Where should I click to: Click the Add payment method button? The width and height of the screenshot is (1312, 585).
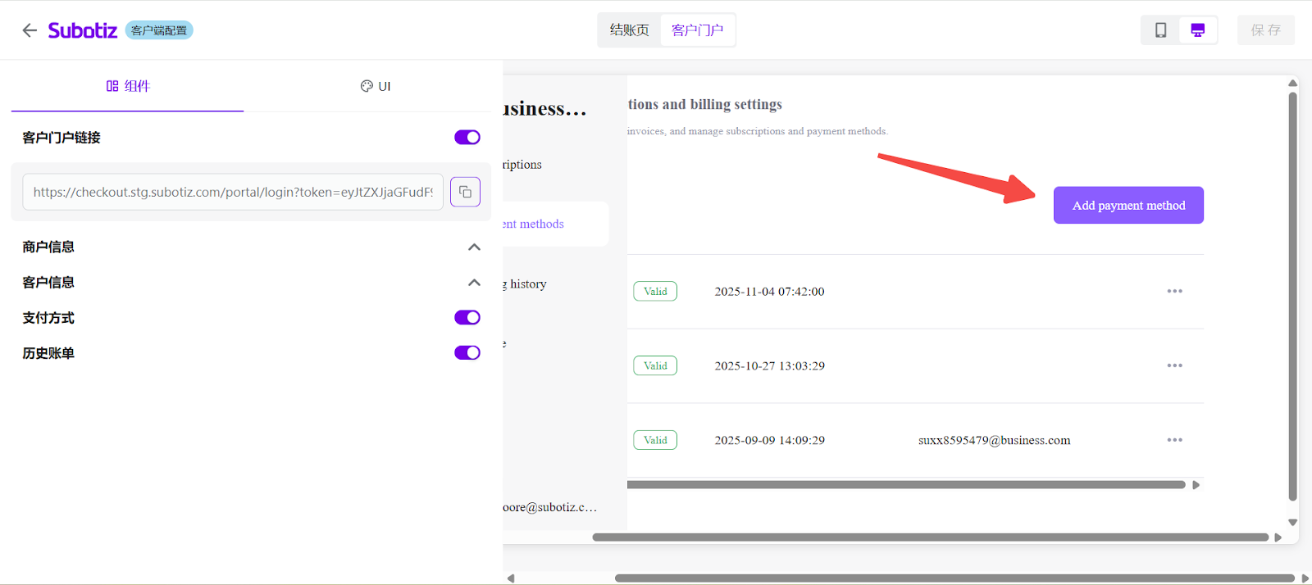pos(1127,206)
